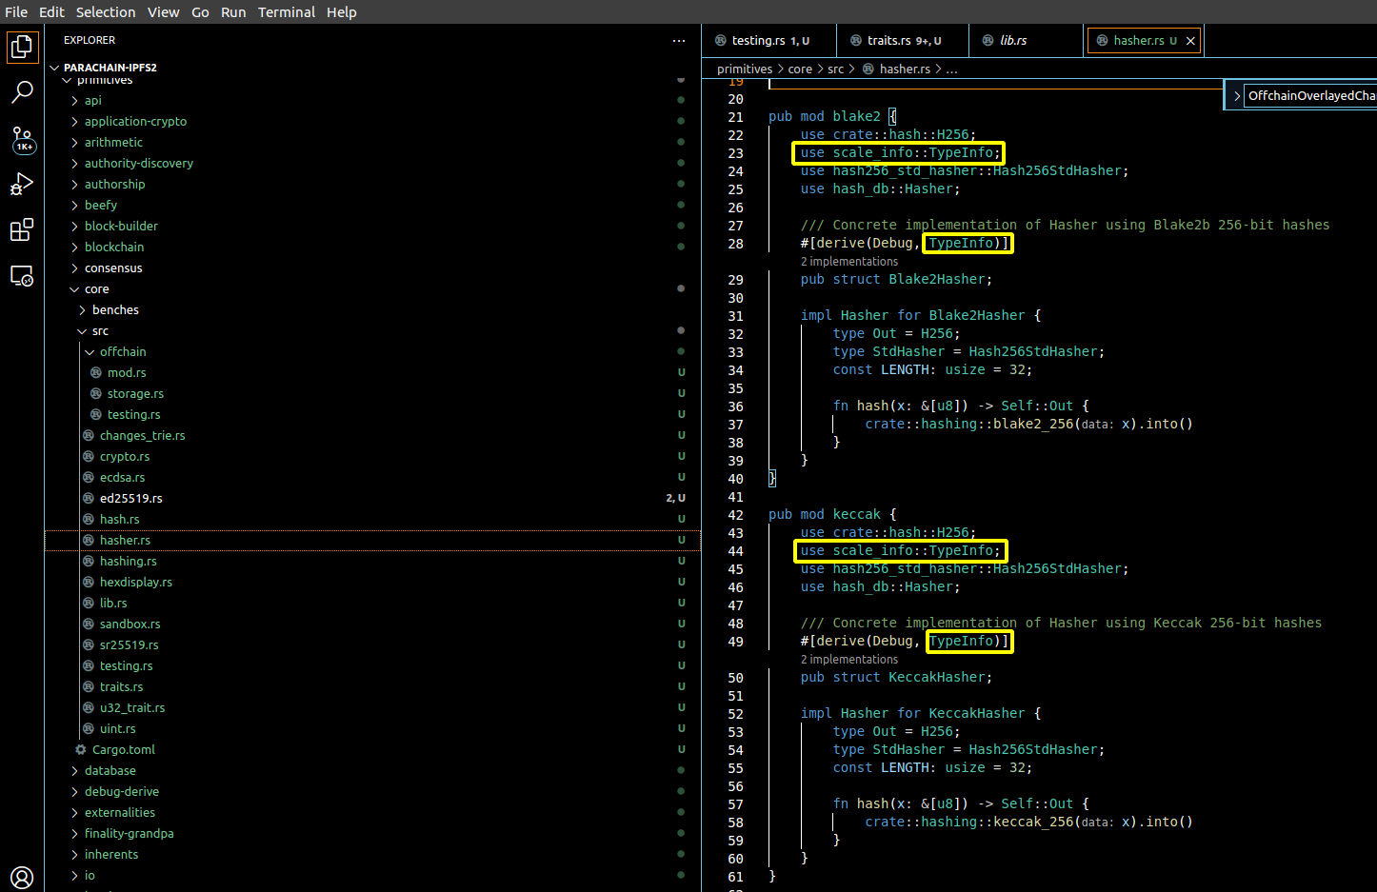Open Cargo.toml in the file tree
This screenshot has width=1377, height=892.
point(123,750)
